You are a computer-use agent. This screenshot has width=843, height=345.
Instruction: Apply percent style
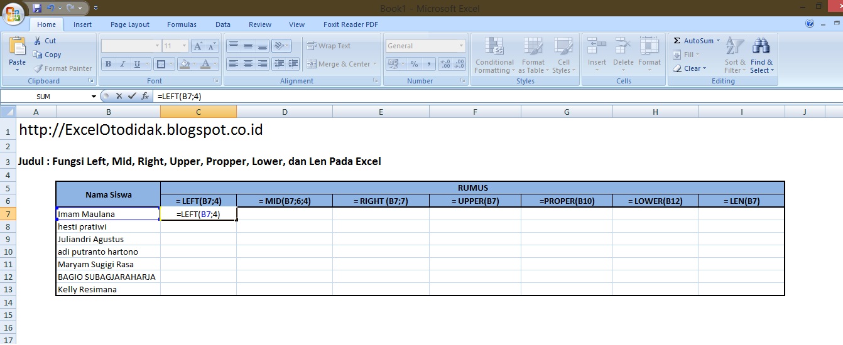(414, 64)
